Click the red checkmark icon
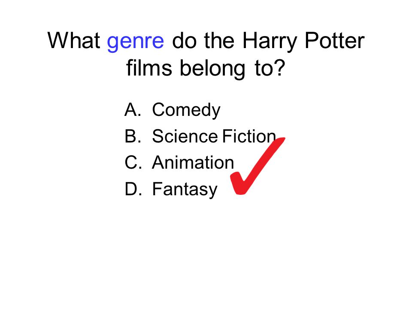 point(257,166)
